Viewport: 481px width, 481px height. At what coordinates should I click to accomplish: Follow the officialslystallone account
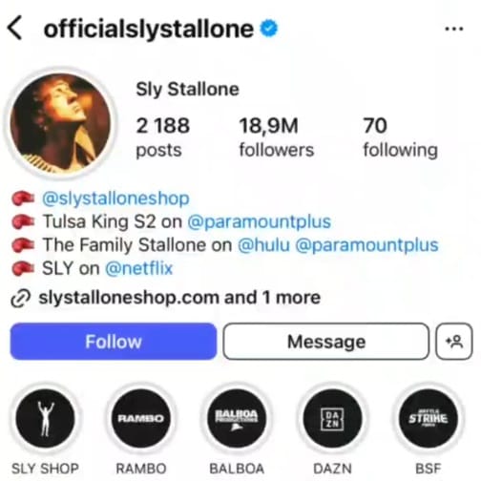click(x=114, y=342)
